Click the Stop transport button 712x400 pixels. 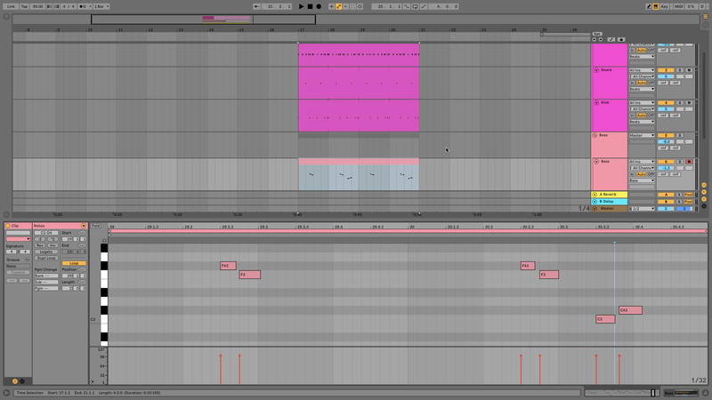[x=310, y=6]
